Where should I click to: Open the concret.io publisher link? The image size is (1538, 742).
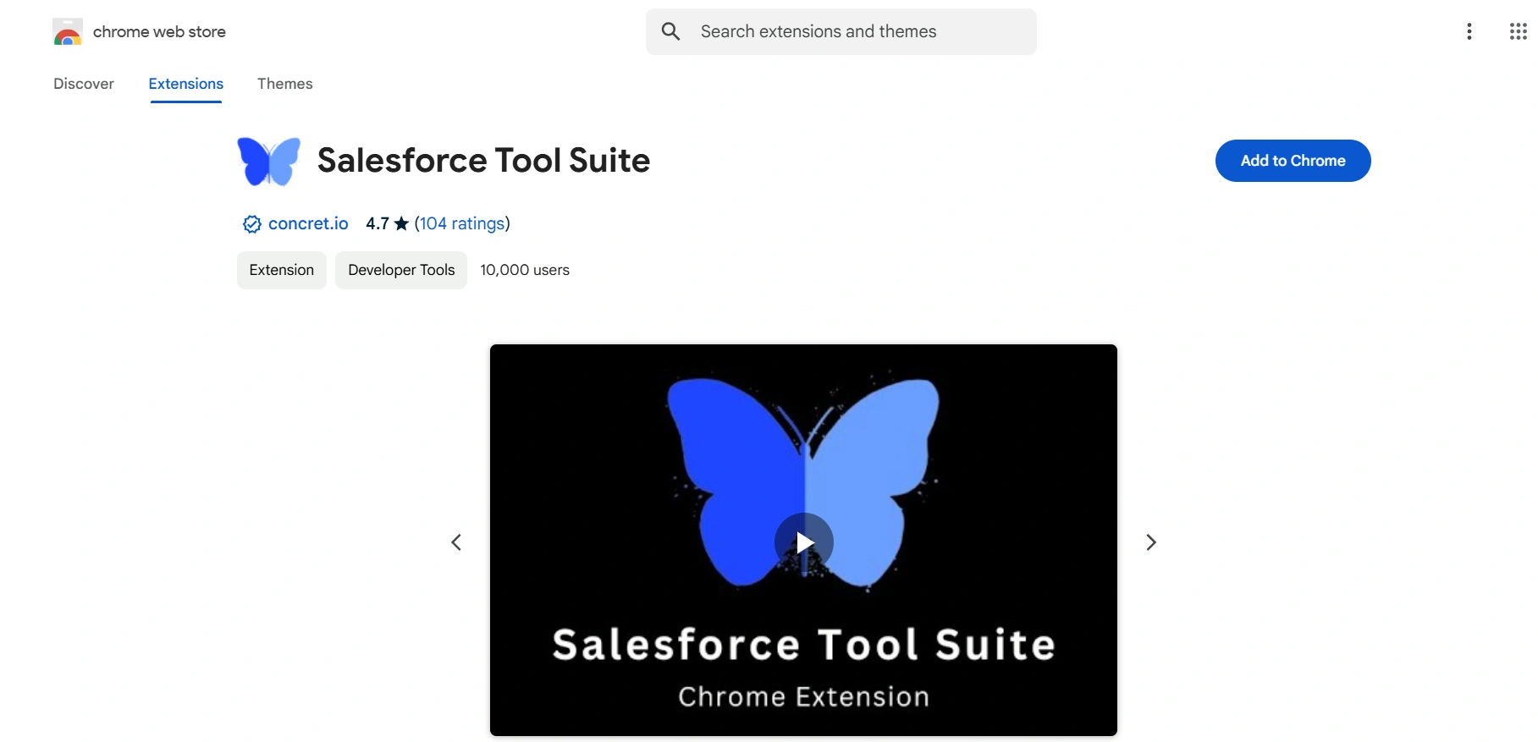(308, 223)
